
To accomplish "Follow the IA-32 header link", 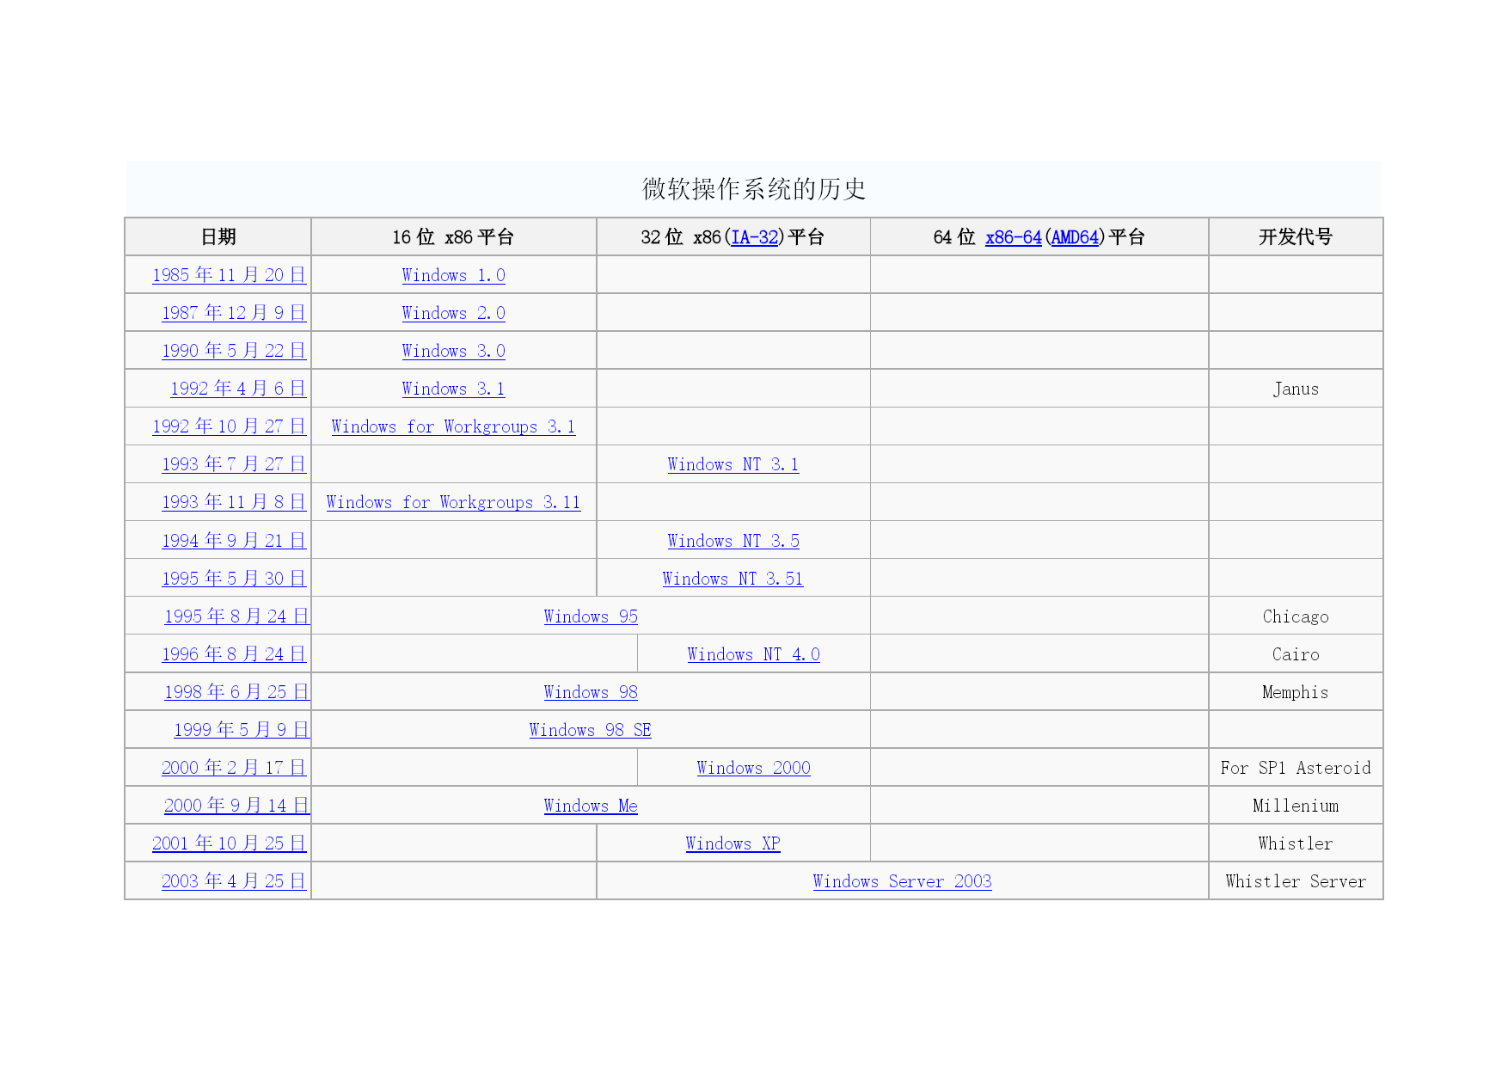I will (x=755, y=237).
